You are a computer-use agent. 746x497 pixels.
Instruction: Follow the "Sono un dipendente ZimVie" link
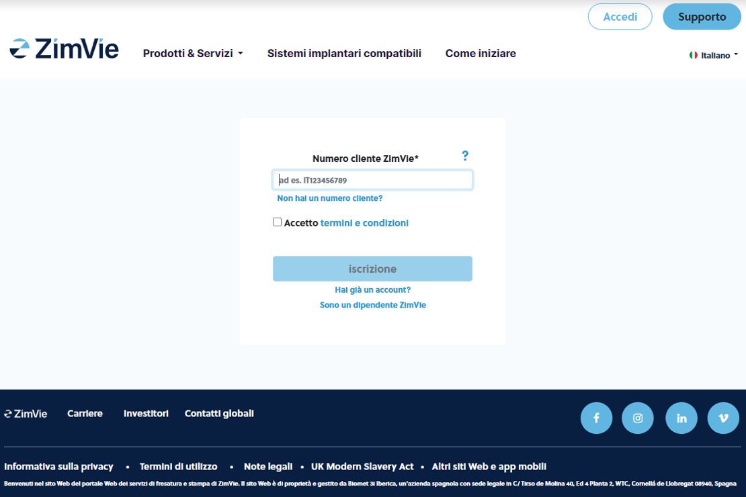(373, 305)
